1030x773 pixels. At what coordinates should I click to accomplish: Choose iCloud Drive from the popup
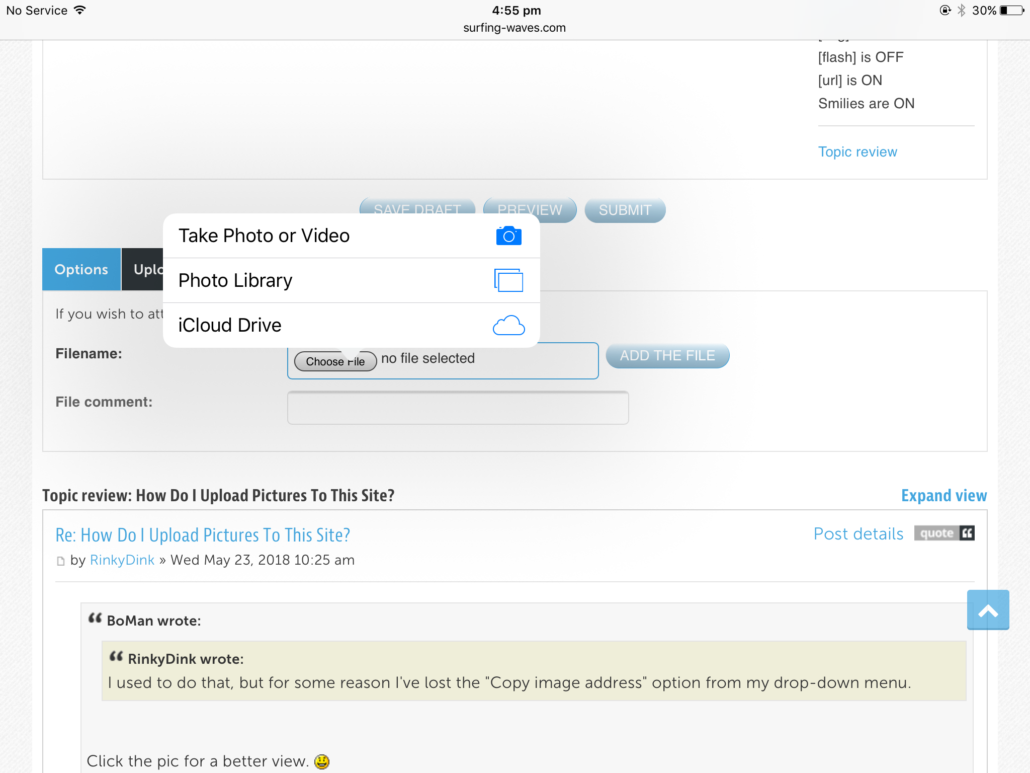pyautogui.click(x=230, y=325)
